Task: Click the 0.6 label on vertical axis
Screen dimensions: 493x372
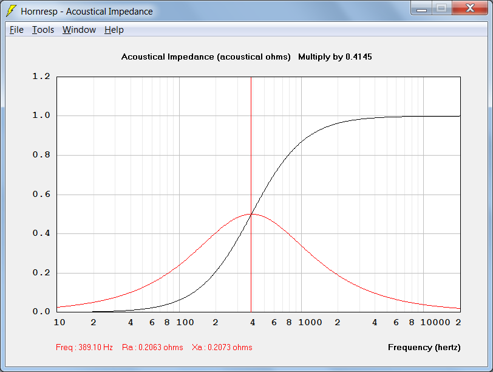Action: [41, 194]
